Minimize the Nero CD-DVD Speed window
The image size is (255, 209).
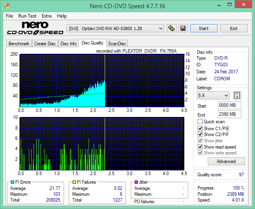point(219,5)
